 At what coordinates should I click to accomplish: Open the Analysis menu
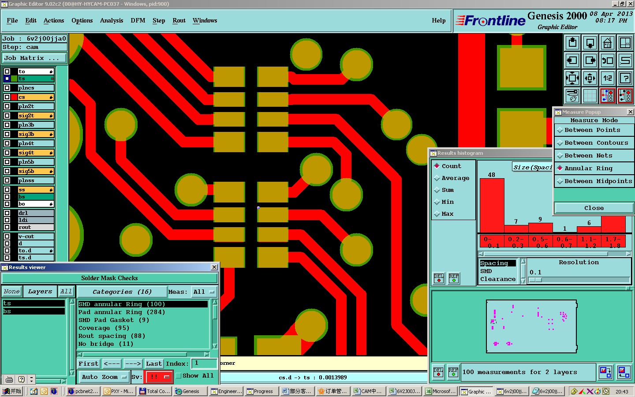(112, 20)
